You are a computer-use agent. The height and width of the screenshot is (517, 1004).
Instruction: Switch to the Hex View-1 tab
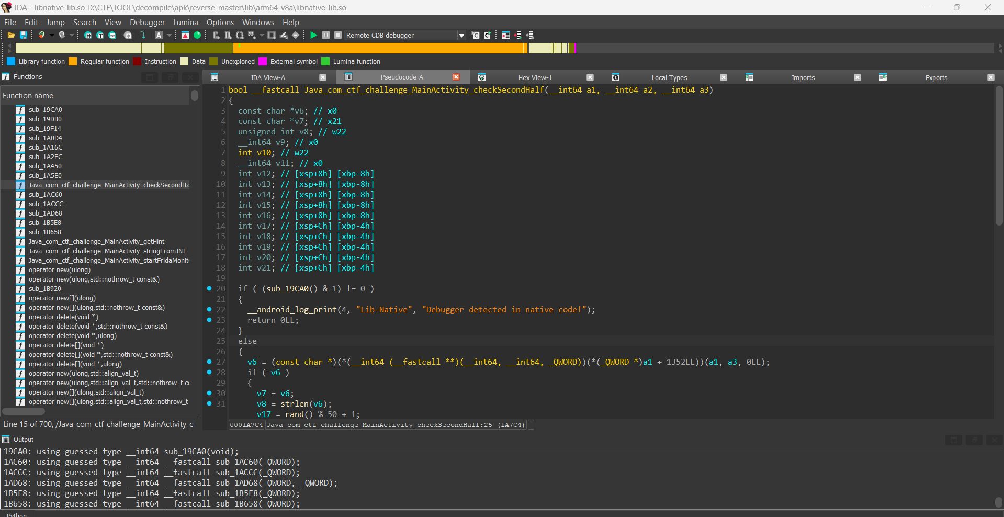(x=535, y=77)
